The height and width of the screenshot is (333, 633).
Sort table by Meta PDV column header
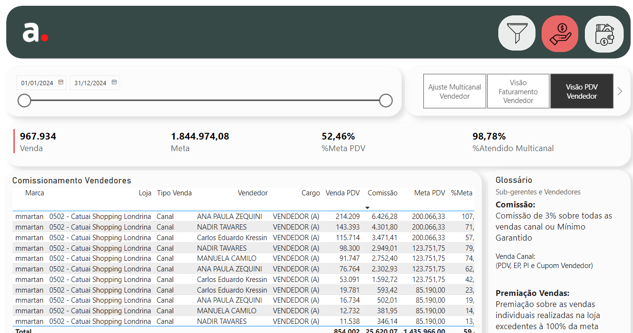tap(430, 193)
